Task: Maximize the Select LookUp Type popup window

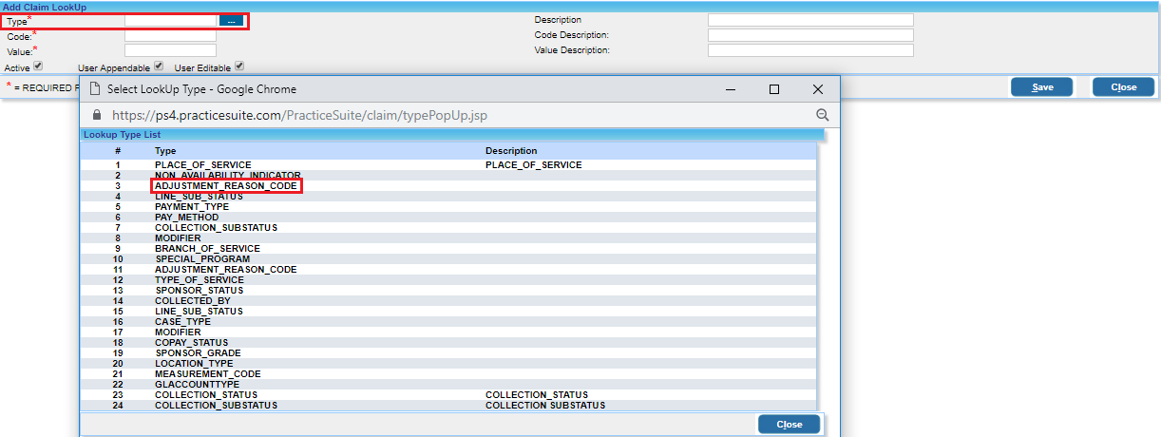Action: (x=773, y=89)
